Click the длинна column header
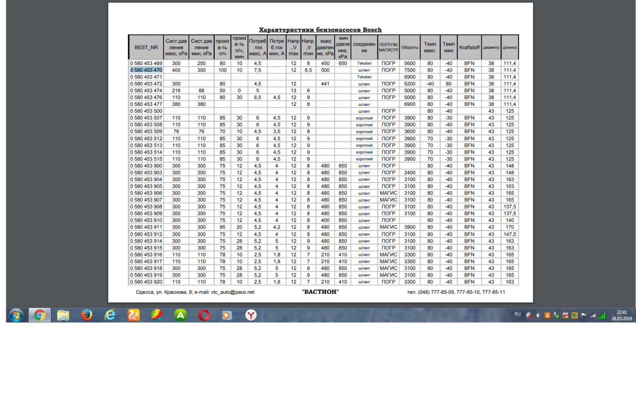Viewport: 636px width, 397px height. pyautogui.click(x=510, y=47)
